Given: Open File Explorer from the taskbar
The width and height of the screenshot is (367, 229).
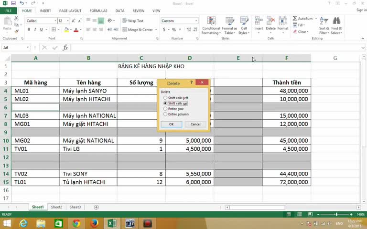Looking at the screenshot, I should pos(41,224).
